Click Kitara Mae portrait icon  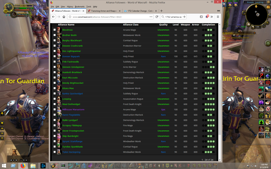pos(59,88)
